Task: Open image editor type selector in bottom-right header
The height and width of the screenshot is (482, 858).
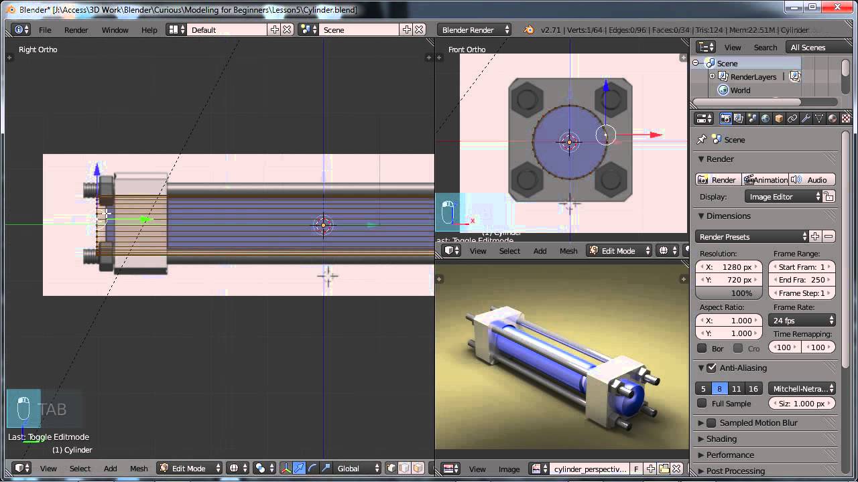Action: [x=450, y=469]
